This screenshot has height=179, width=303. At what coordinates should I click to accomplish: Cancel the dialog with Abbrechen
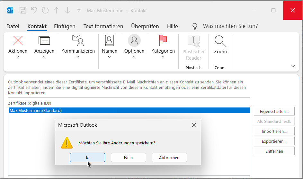tap(169, 158)
